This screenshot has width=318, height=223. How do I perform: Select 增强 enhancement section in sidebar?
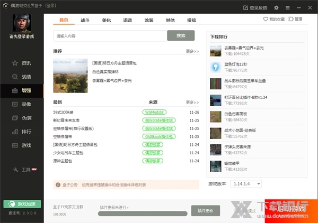[x=22, y=90]
